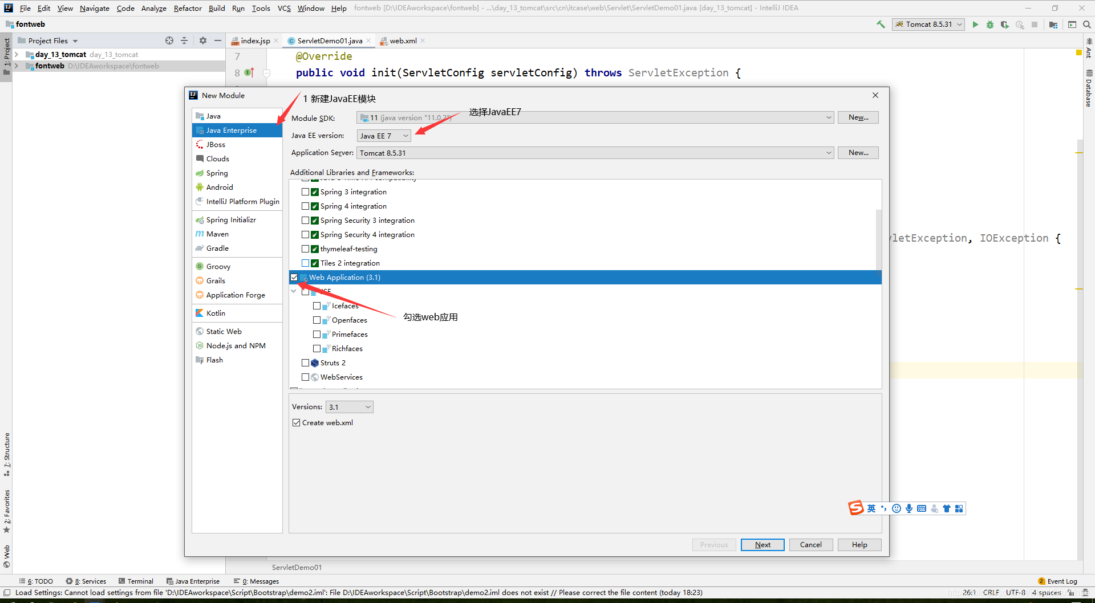The width and height of the screenshot is (1095, 603).
Task: Click New... next to Module SDK
Action: coord(858,117)
